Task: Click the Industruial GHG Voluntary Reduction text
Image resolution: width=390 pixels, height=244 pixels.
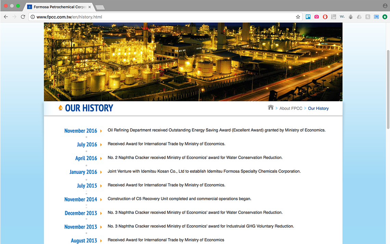Action: pos(201,226)
